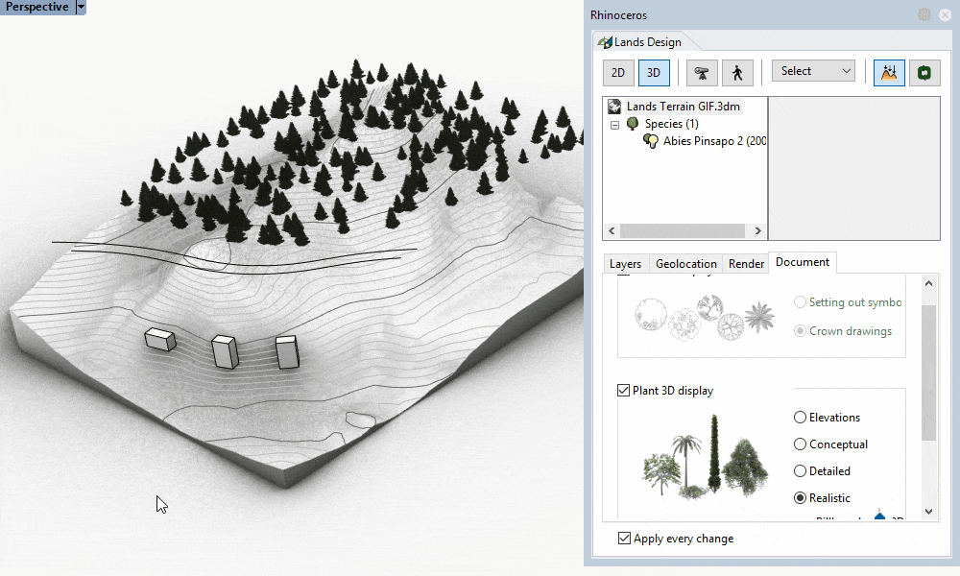Open the Geolocation tab
This screenshot has height=576, width=960.
(x=685, y=263)
